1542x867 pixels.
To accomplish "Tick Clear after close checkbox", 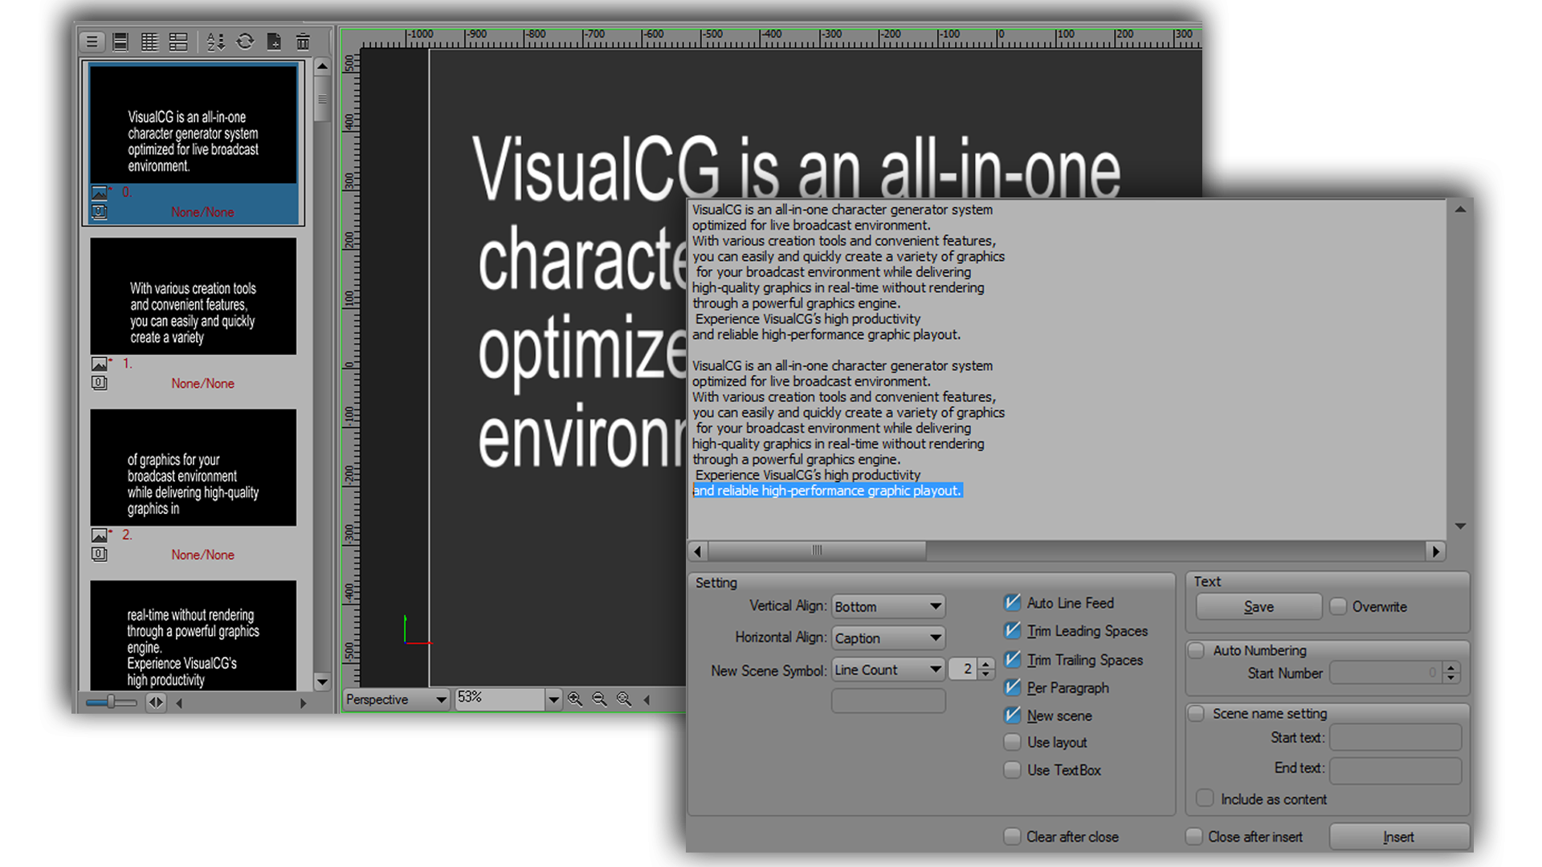I will (1012, 836).
